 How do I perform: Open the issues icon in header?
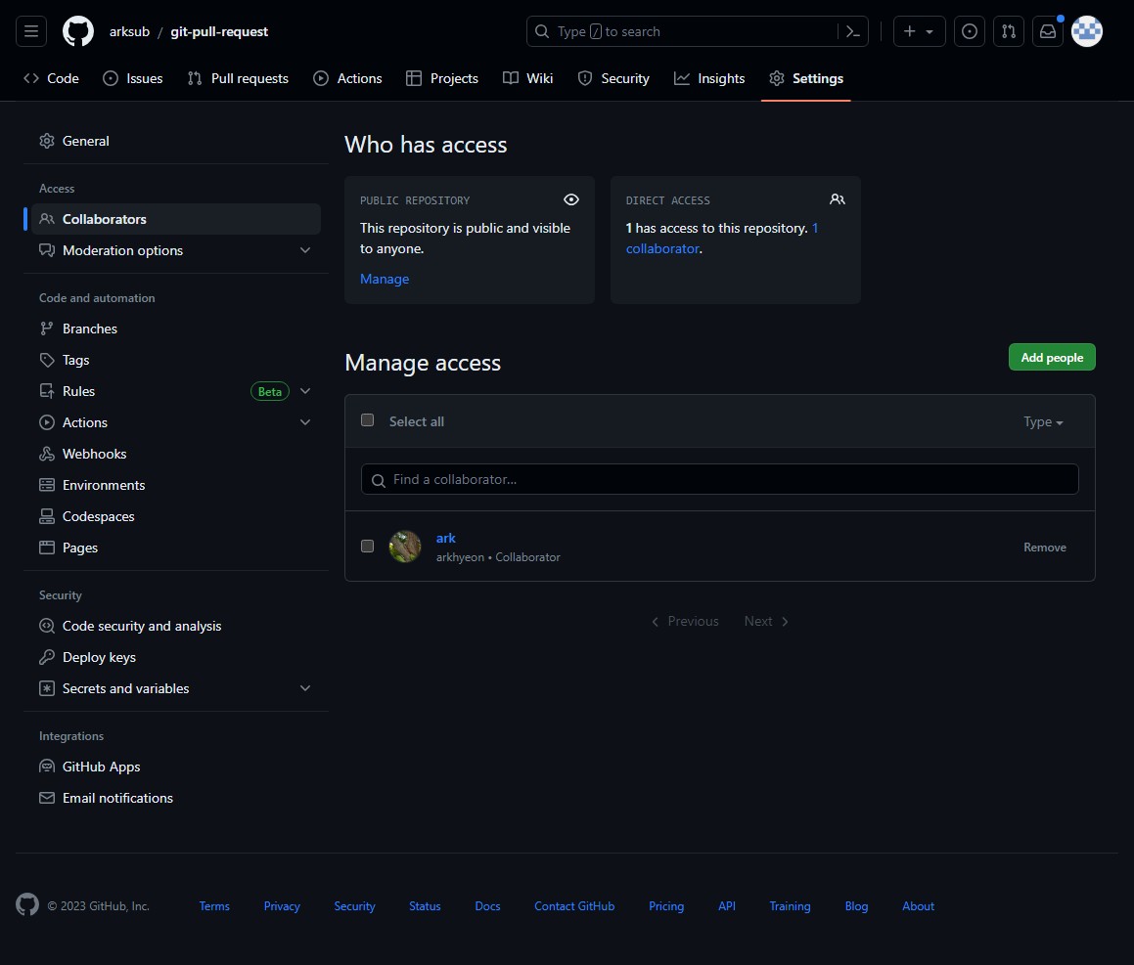pos(969,31)
